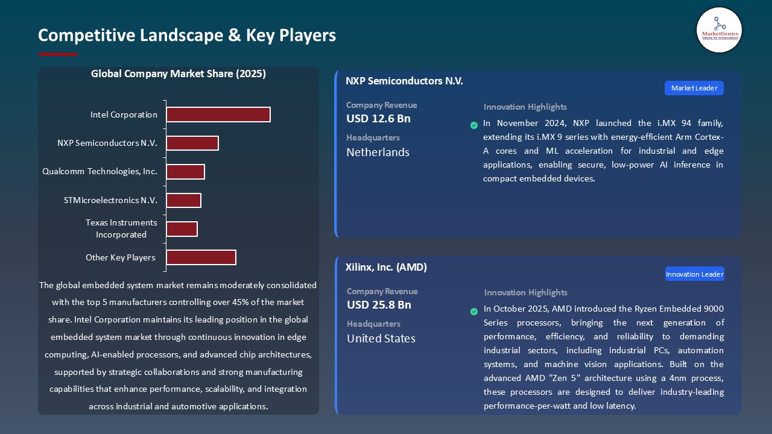Select the Texas Instruments Incorporated bar
This screenshot has height=434, width=772.
click(182, 229)
